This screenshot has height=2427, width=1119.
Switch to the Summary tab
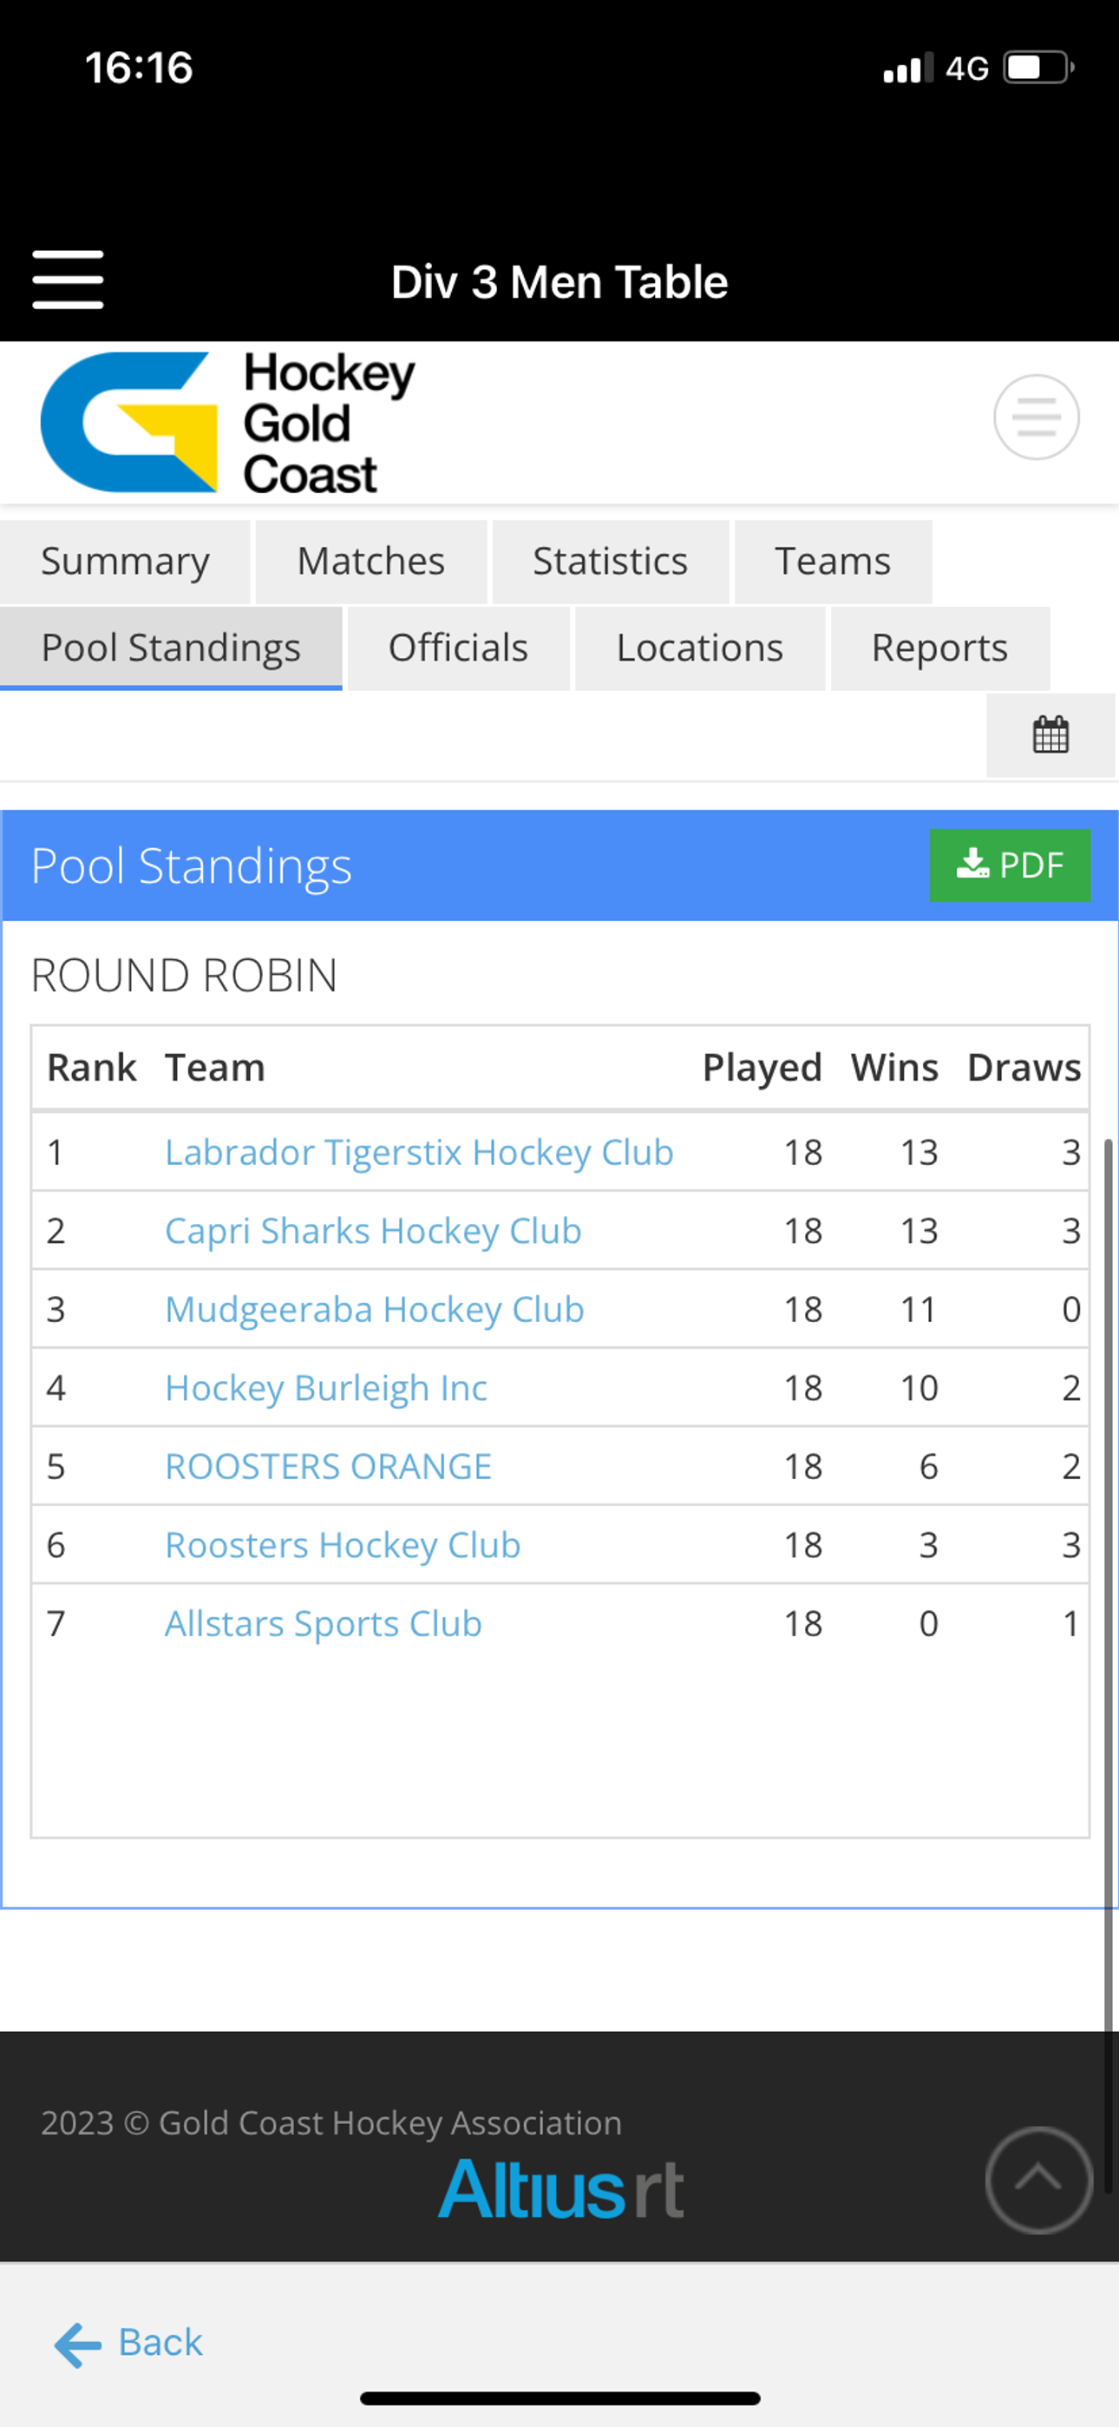tap(125, 562)
